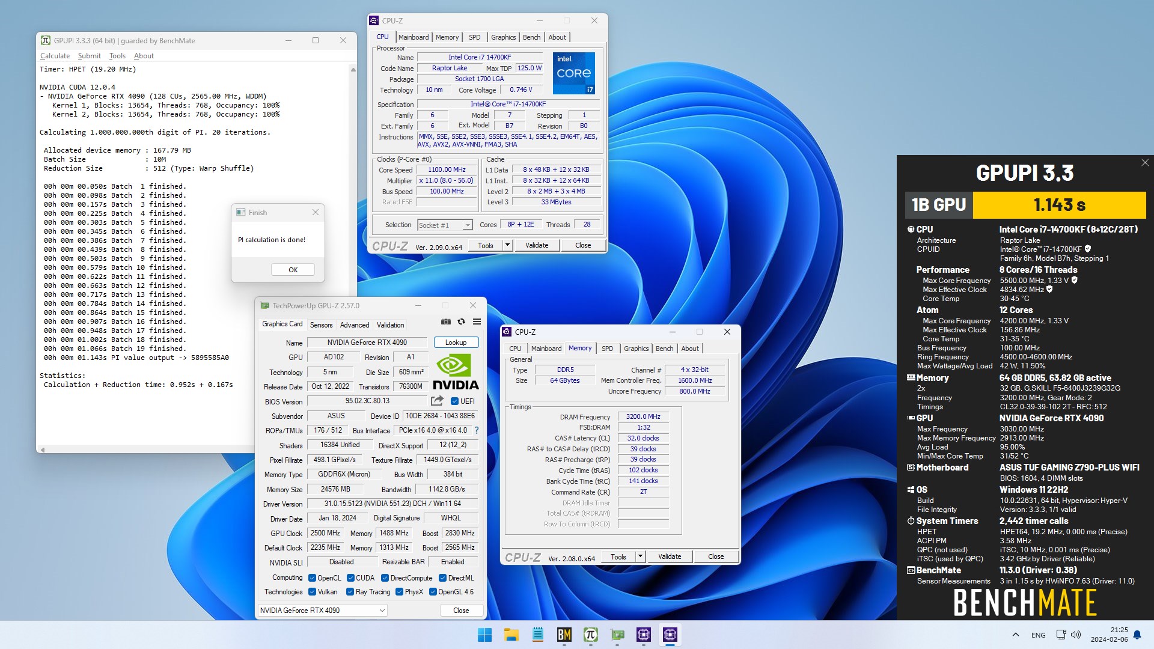Click the Tools button in top CPU-Z

(x=486, y=245)
